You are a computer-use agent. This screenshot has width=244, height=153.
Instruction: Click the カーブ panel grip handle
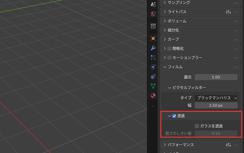point(236,40)
